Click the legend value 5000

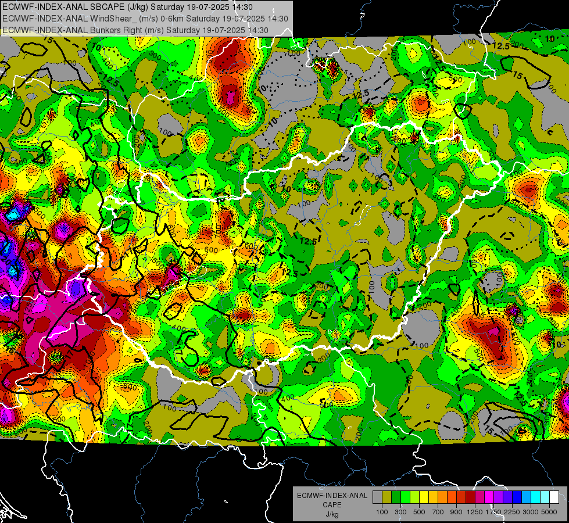point(549,512)
